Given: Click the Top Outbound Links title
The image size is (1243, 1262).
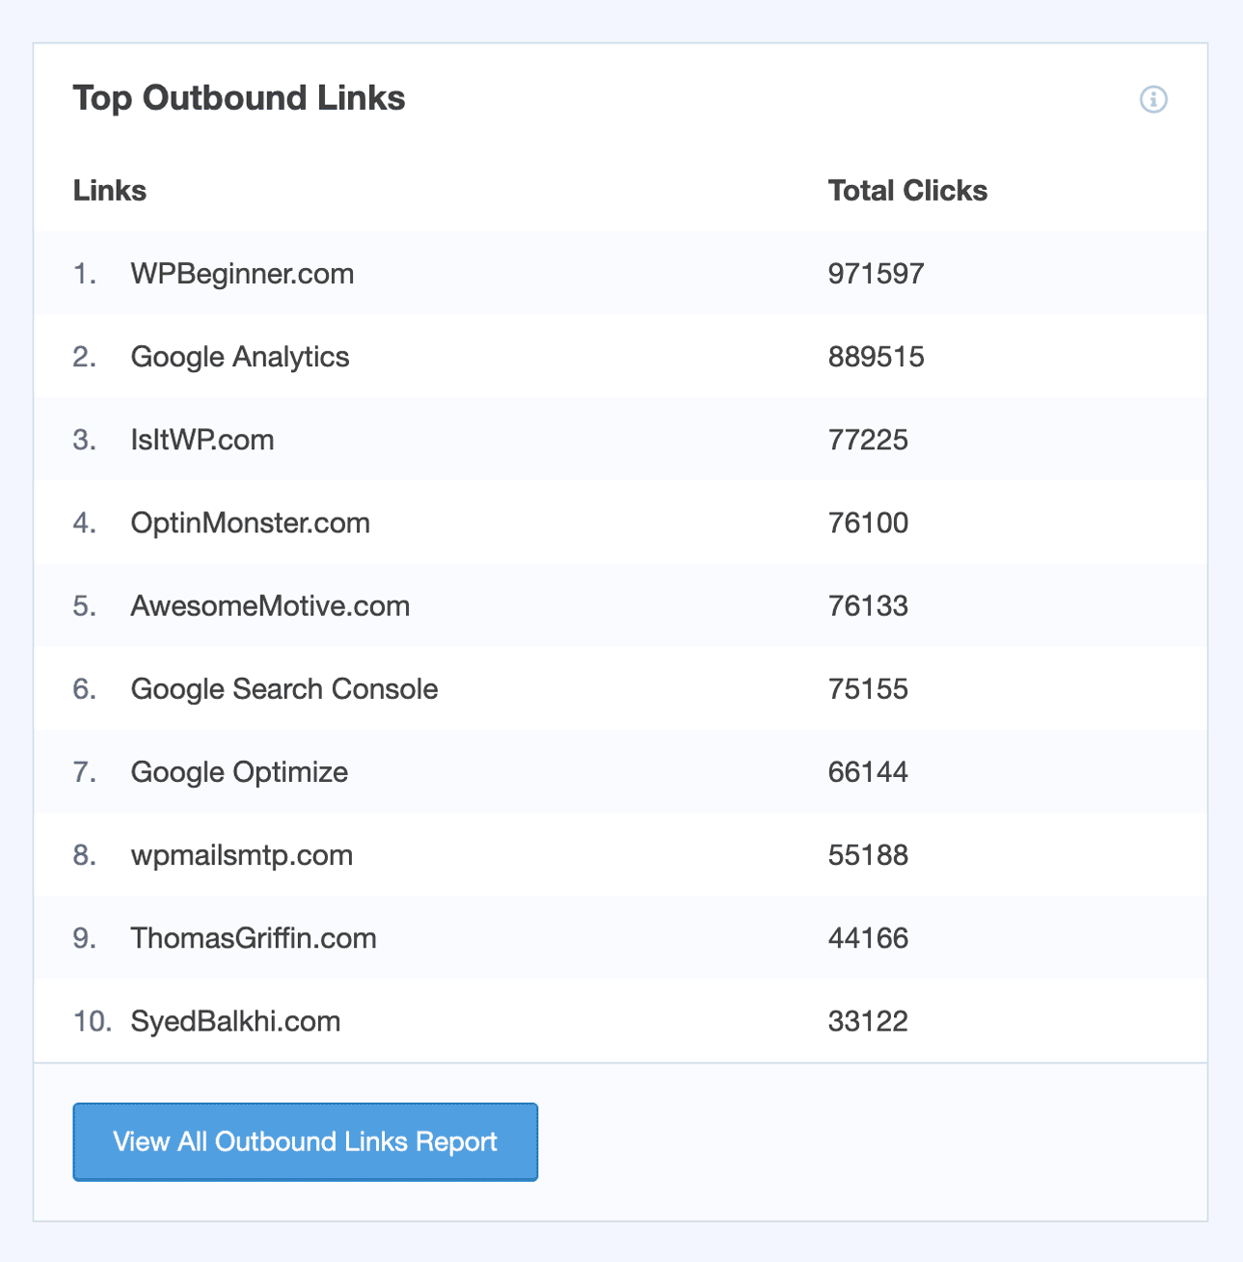Looking at the screenshot, I should [x=239, y=98].
